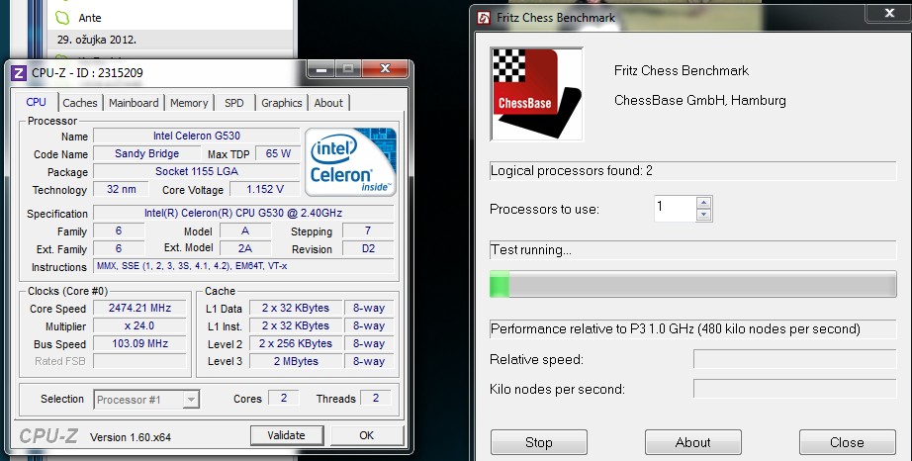Click the Sandy Bridge code name value

(x=146, y=153)
